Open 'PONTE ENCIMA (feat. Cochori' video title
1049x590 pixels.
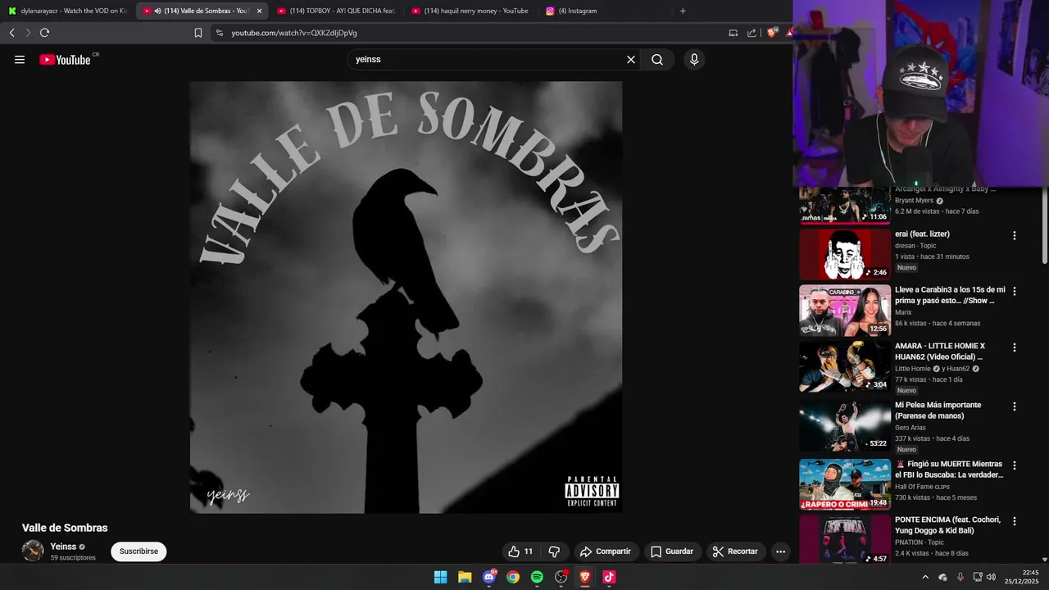[948, 525]
